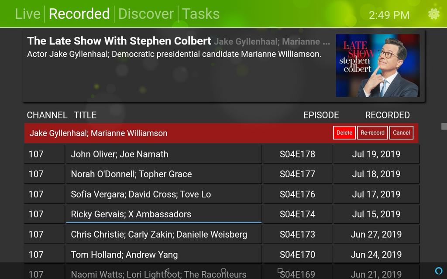
Task: Switch to the Live tab
Action: click(x=28, y=14)
